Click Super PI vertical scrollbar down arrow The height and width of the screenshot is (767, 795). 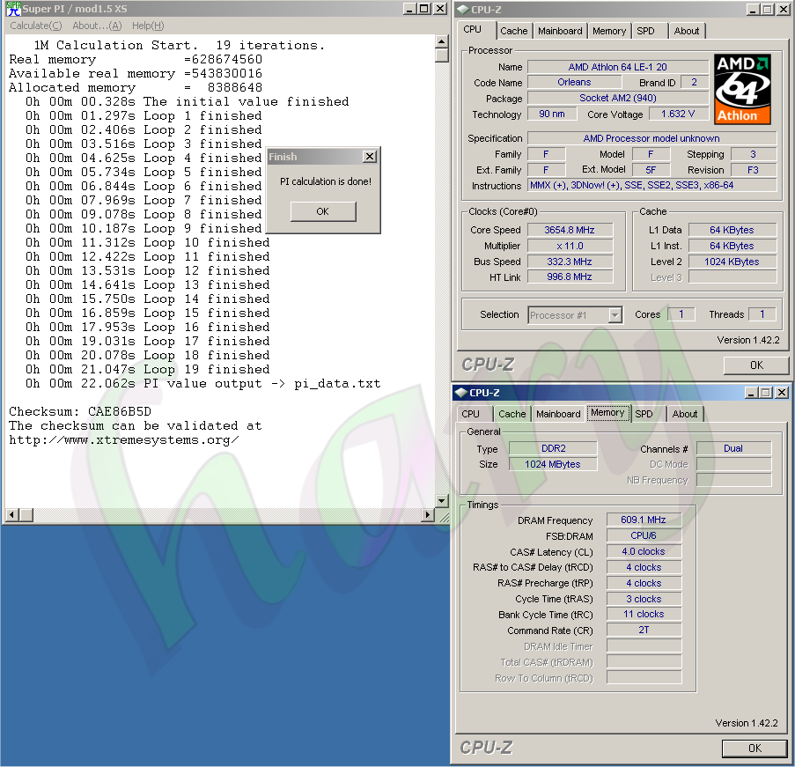pos(442,501)
